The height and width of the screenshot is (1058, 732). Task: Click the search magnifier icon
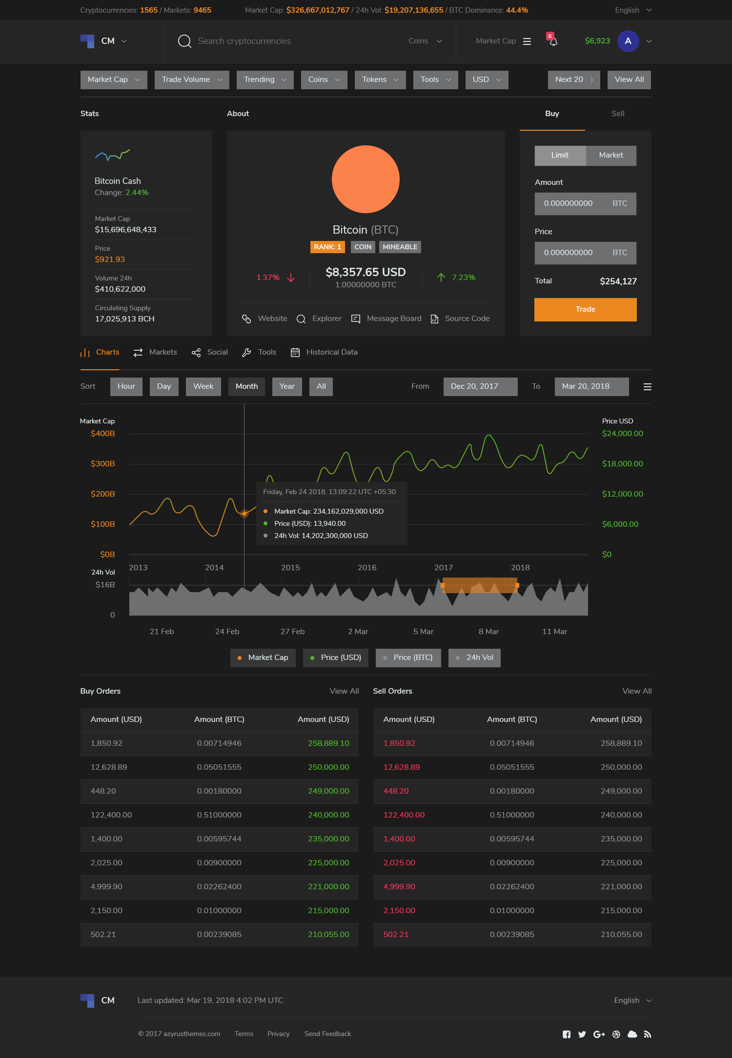point(184,41)
